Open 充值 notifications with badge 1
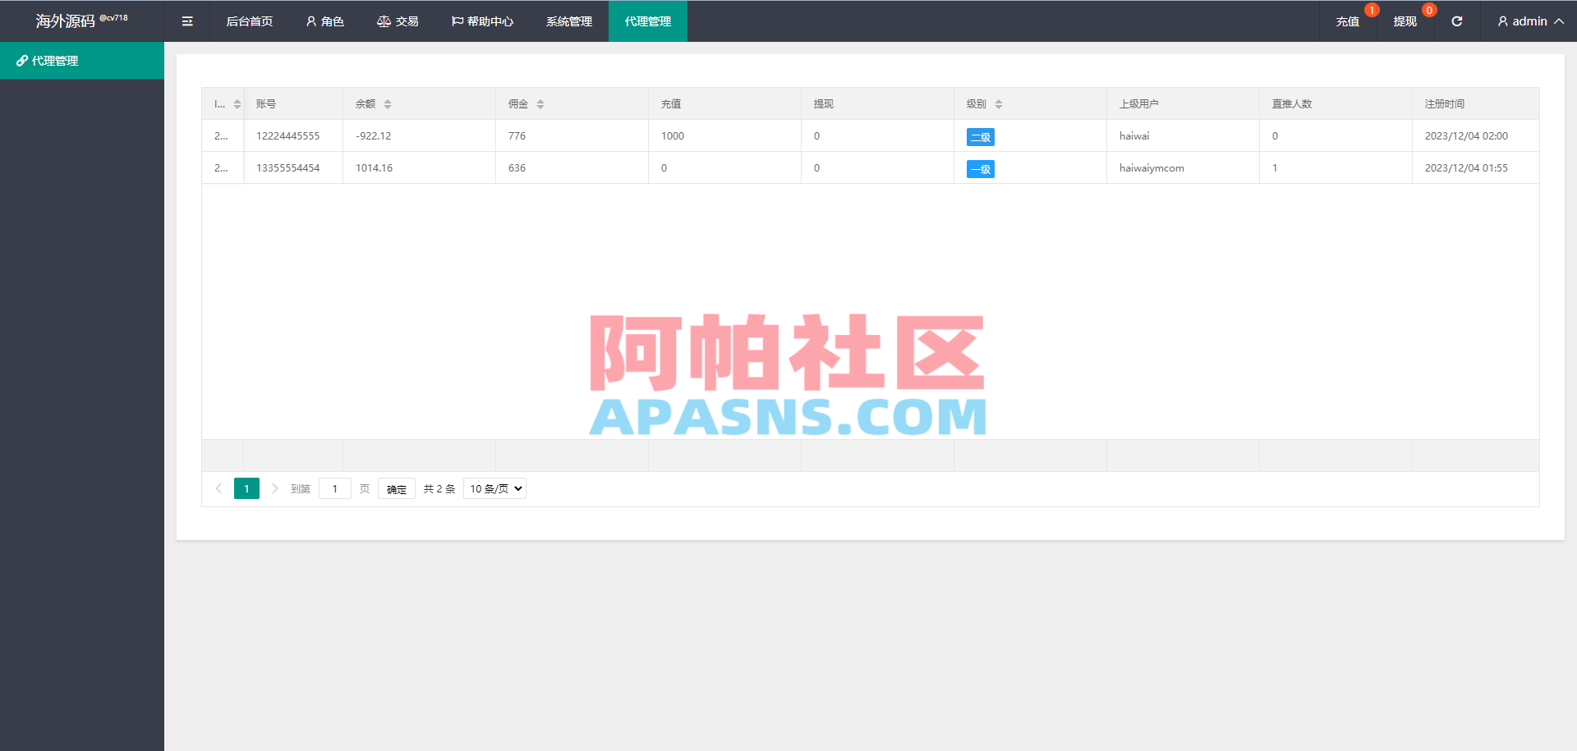 tap(1348, 21)
